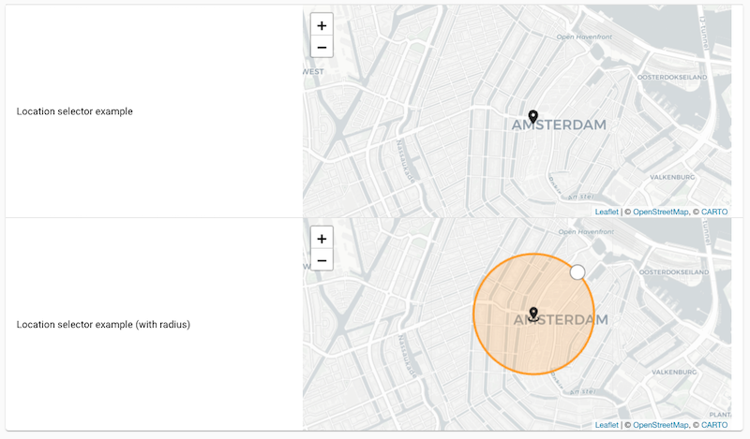
Task: Click the Open Havenfront label on the top map
Action: (x=585, y=37)
